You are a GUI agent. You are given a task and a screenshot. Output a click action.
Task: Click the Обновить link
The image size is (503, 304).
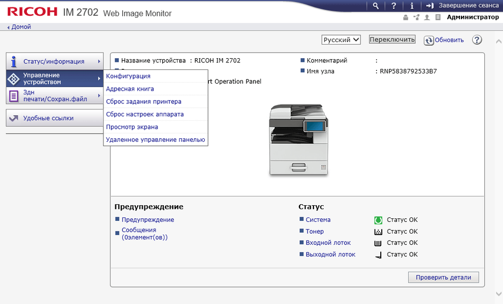(x=449, y=40)
